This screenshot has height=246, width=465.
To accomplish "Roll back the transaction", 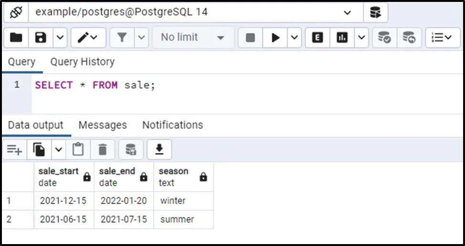I will coord(409,37).
